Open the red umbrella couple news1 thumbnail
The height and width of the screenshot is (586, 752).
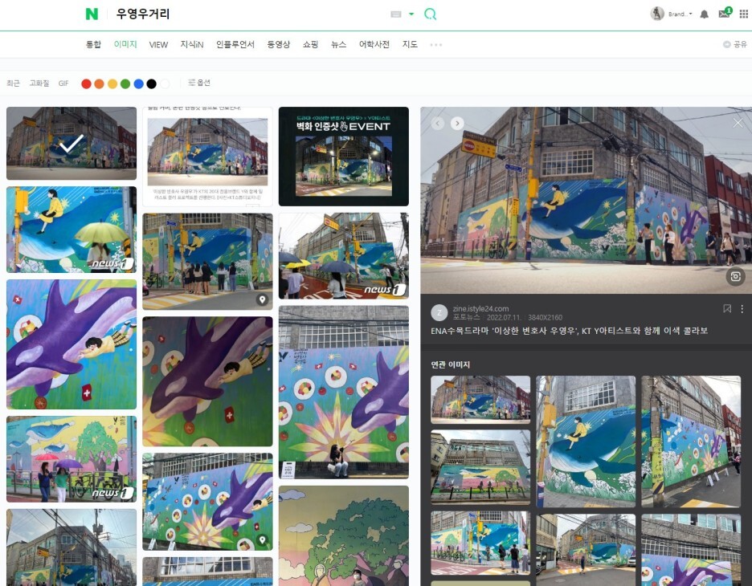click(72, 459)
